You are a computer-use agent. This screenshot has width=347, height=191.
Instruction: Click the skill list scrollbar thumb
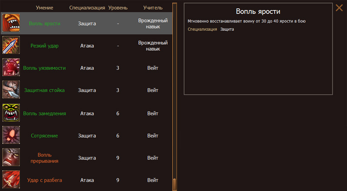pos(175,184)
